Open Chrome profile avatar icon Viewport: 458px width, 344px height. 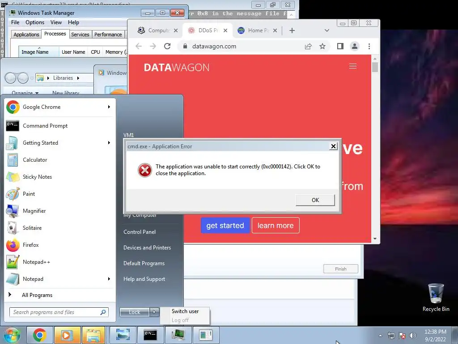[x=355, y=46]
